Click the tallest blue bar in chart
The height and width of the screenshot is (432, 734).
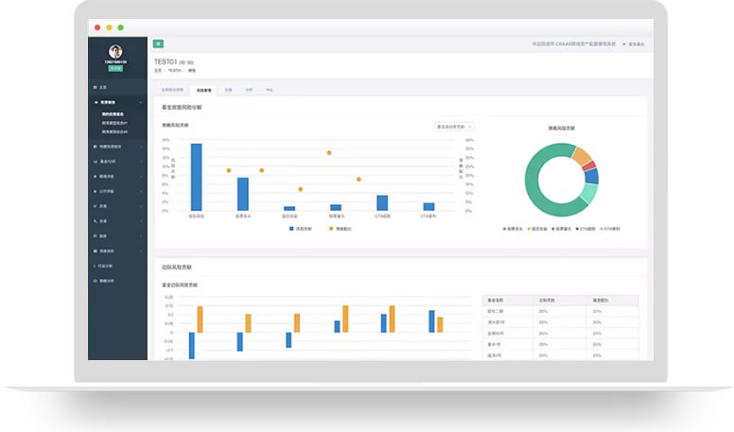click(197, 177)
